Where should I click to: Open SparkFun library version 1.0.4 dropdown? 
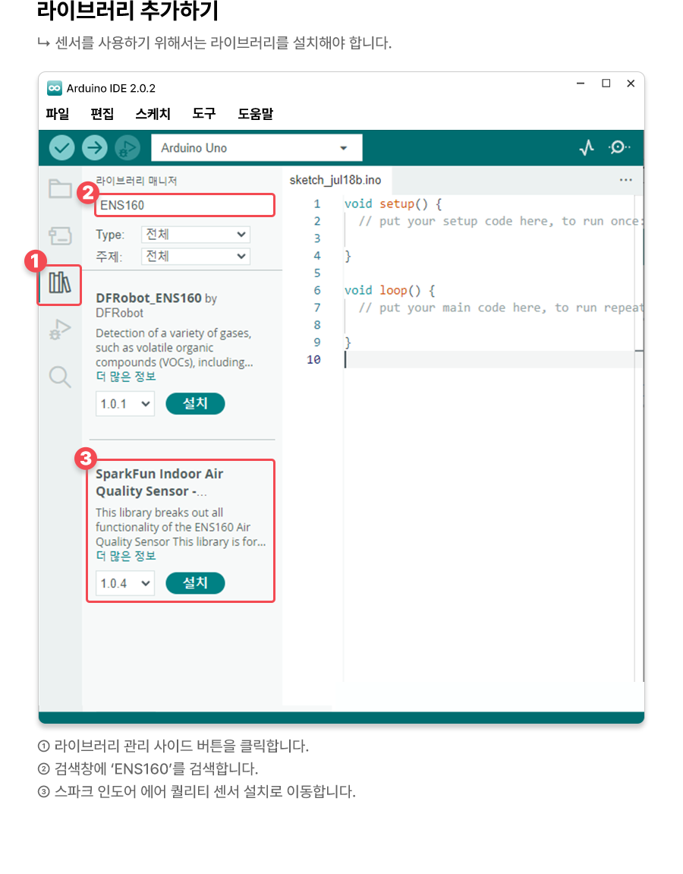coord(125,583)
